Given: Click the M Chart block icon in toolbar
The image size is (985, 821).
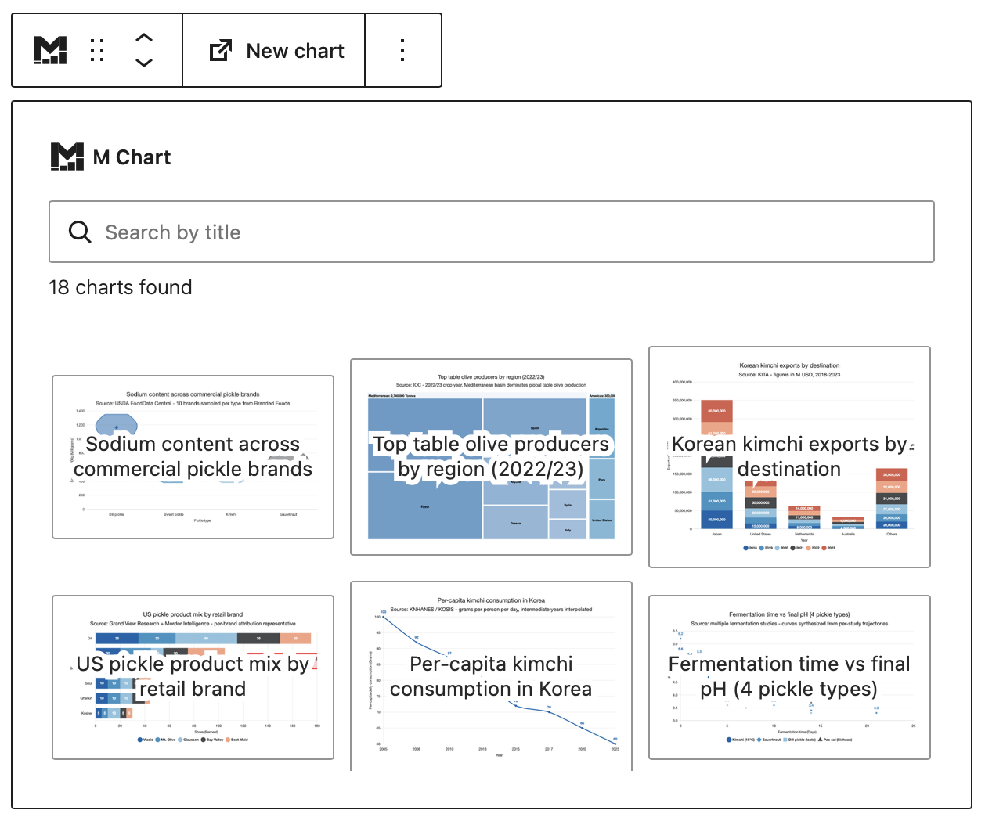Looking at the screenshot, I should click(50, 50).
